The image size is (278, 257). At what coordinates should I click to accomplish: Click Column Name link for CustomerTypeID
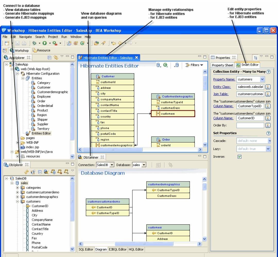[223, 106]
